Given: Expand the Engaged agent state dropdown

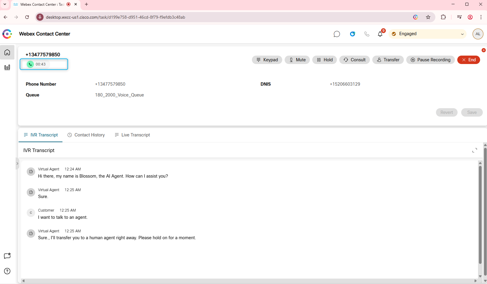Looking at the screenshot, I should pos(462,34).
